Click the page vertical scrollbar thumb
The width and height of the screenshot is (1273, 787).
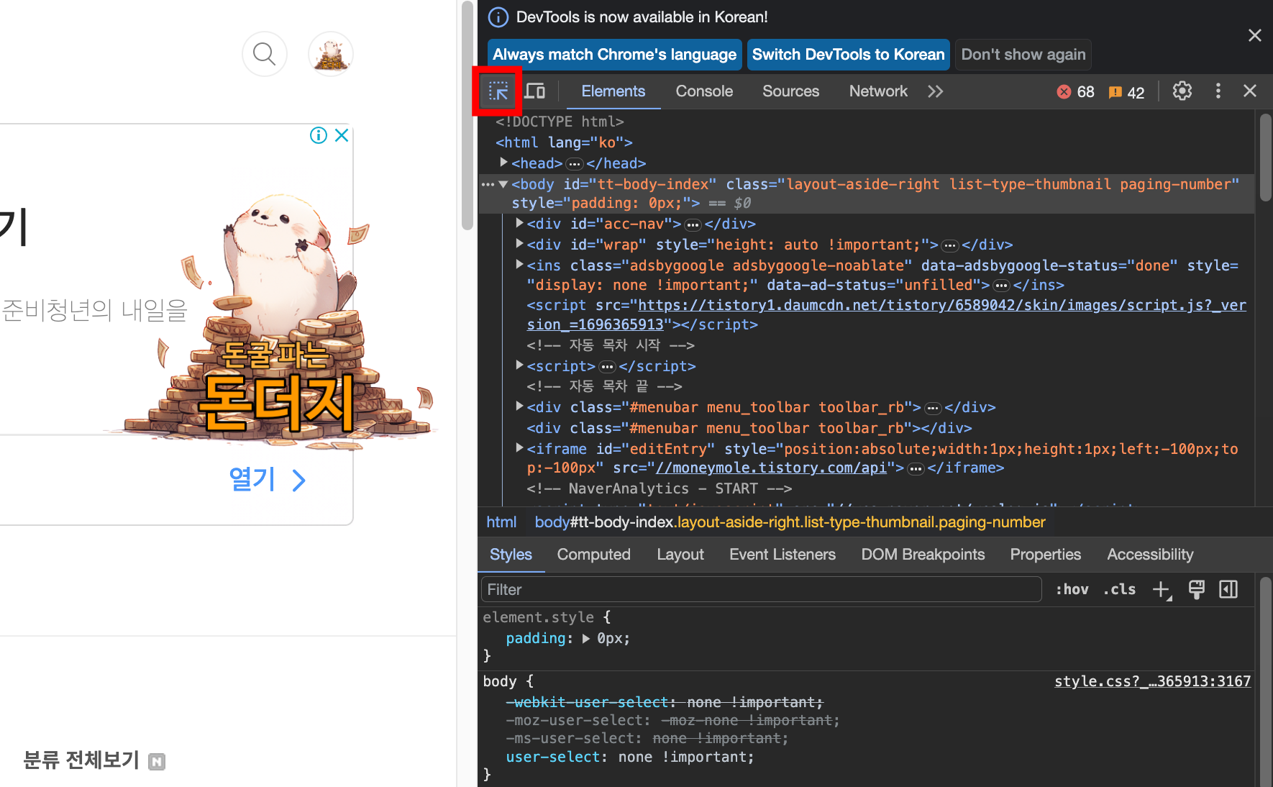[467, 115]
